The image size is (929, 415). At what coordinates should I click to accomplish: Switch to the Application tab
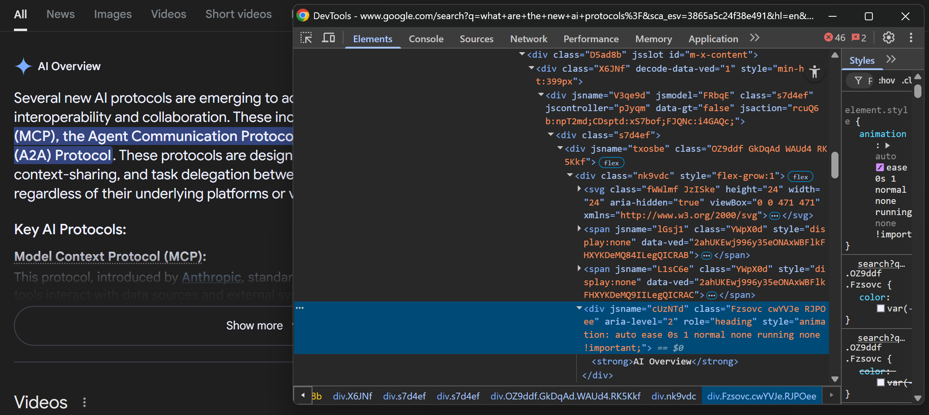click(713, 39)
